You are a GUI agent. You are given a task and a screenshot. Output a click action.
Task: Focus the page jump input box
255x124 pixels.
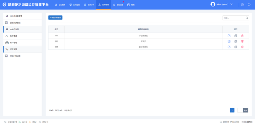[x=240, y=110]
